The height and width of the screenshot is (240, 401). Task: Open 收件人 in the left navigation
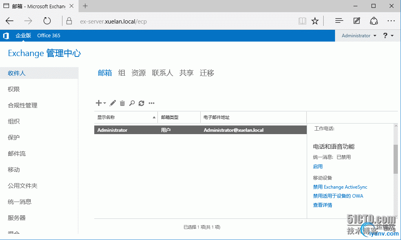pyautogui.click(x=39, y=73)
